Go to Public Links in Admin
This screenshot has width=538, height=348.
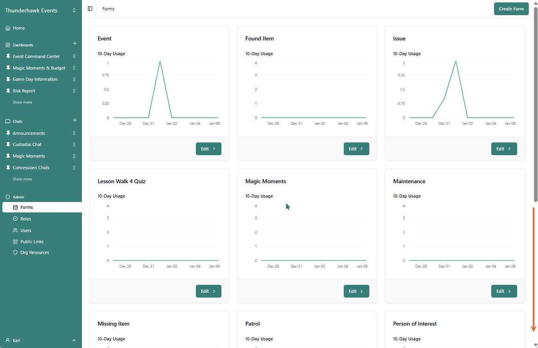click(x=32, y=242)
